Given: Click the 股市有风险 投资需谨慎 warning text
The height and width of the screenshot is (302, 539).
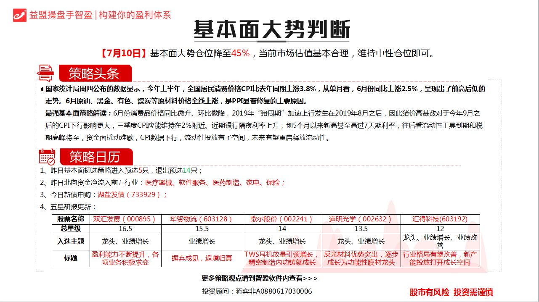Looking at the screenshot, I should coord(451,292).
